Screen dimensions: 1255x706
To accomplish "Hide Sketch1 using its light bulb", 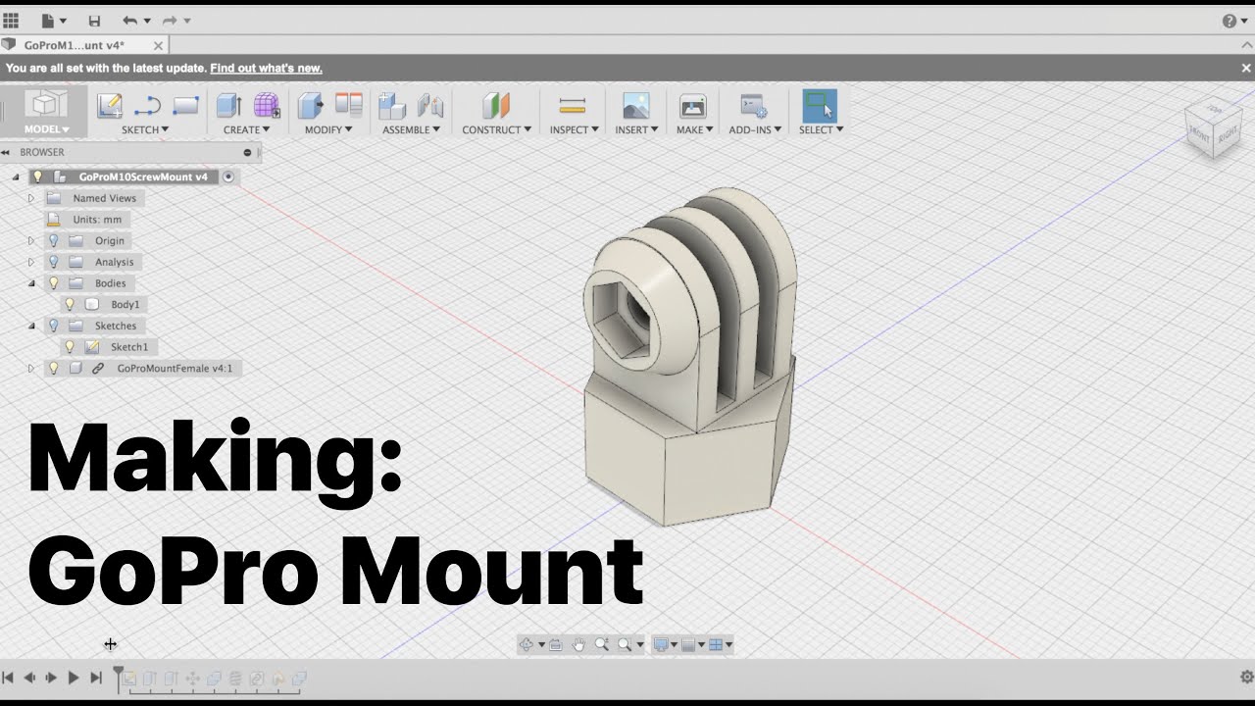I will [x=70, y=347].
